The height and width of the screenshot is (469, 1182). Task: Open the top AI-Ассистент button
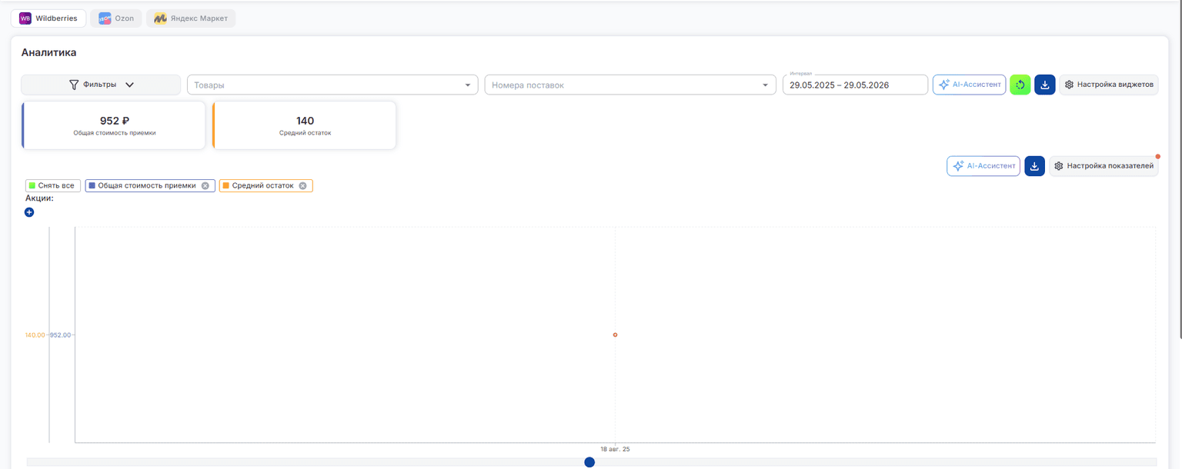pos(970,85)
